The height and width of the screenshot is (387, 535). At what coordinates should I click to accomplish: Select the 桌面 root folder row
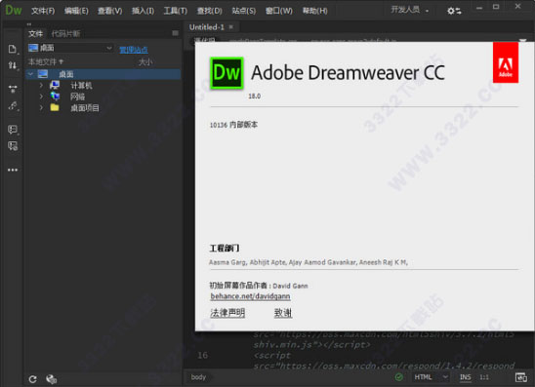tap(103, 74)
